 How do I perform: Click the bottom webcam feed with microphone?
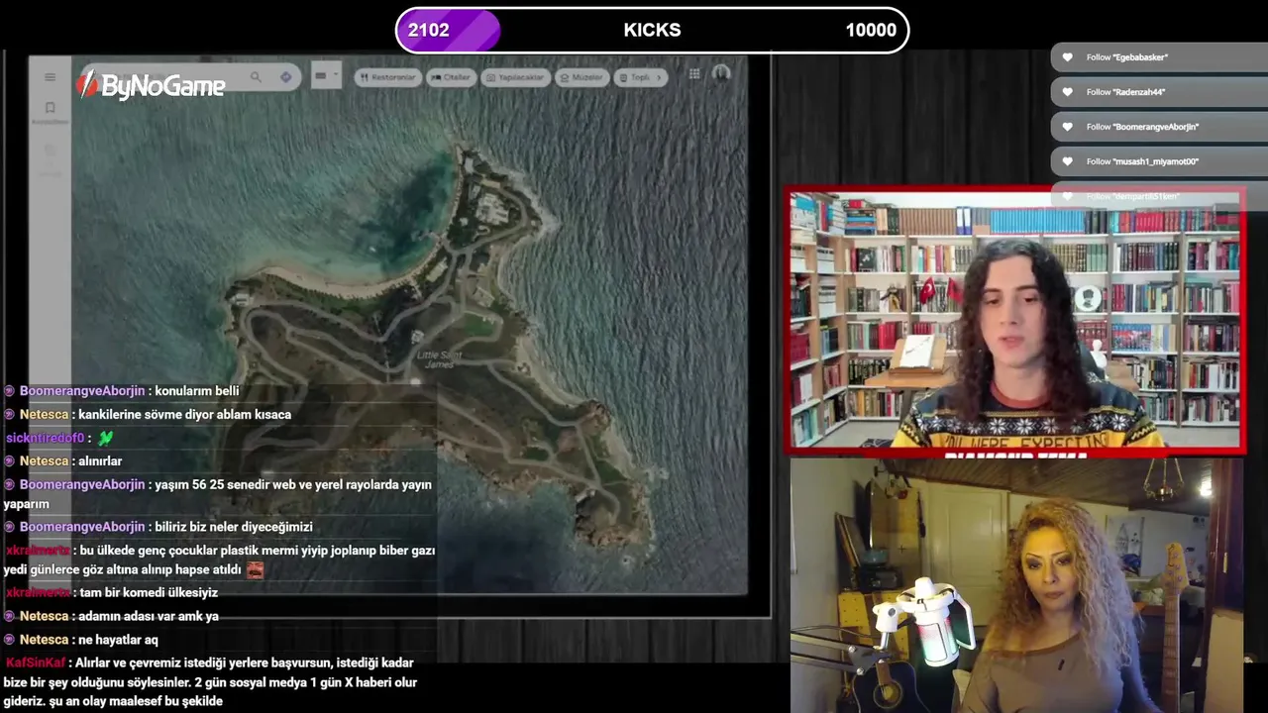click(1015, 584)
